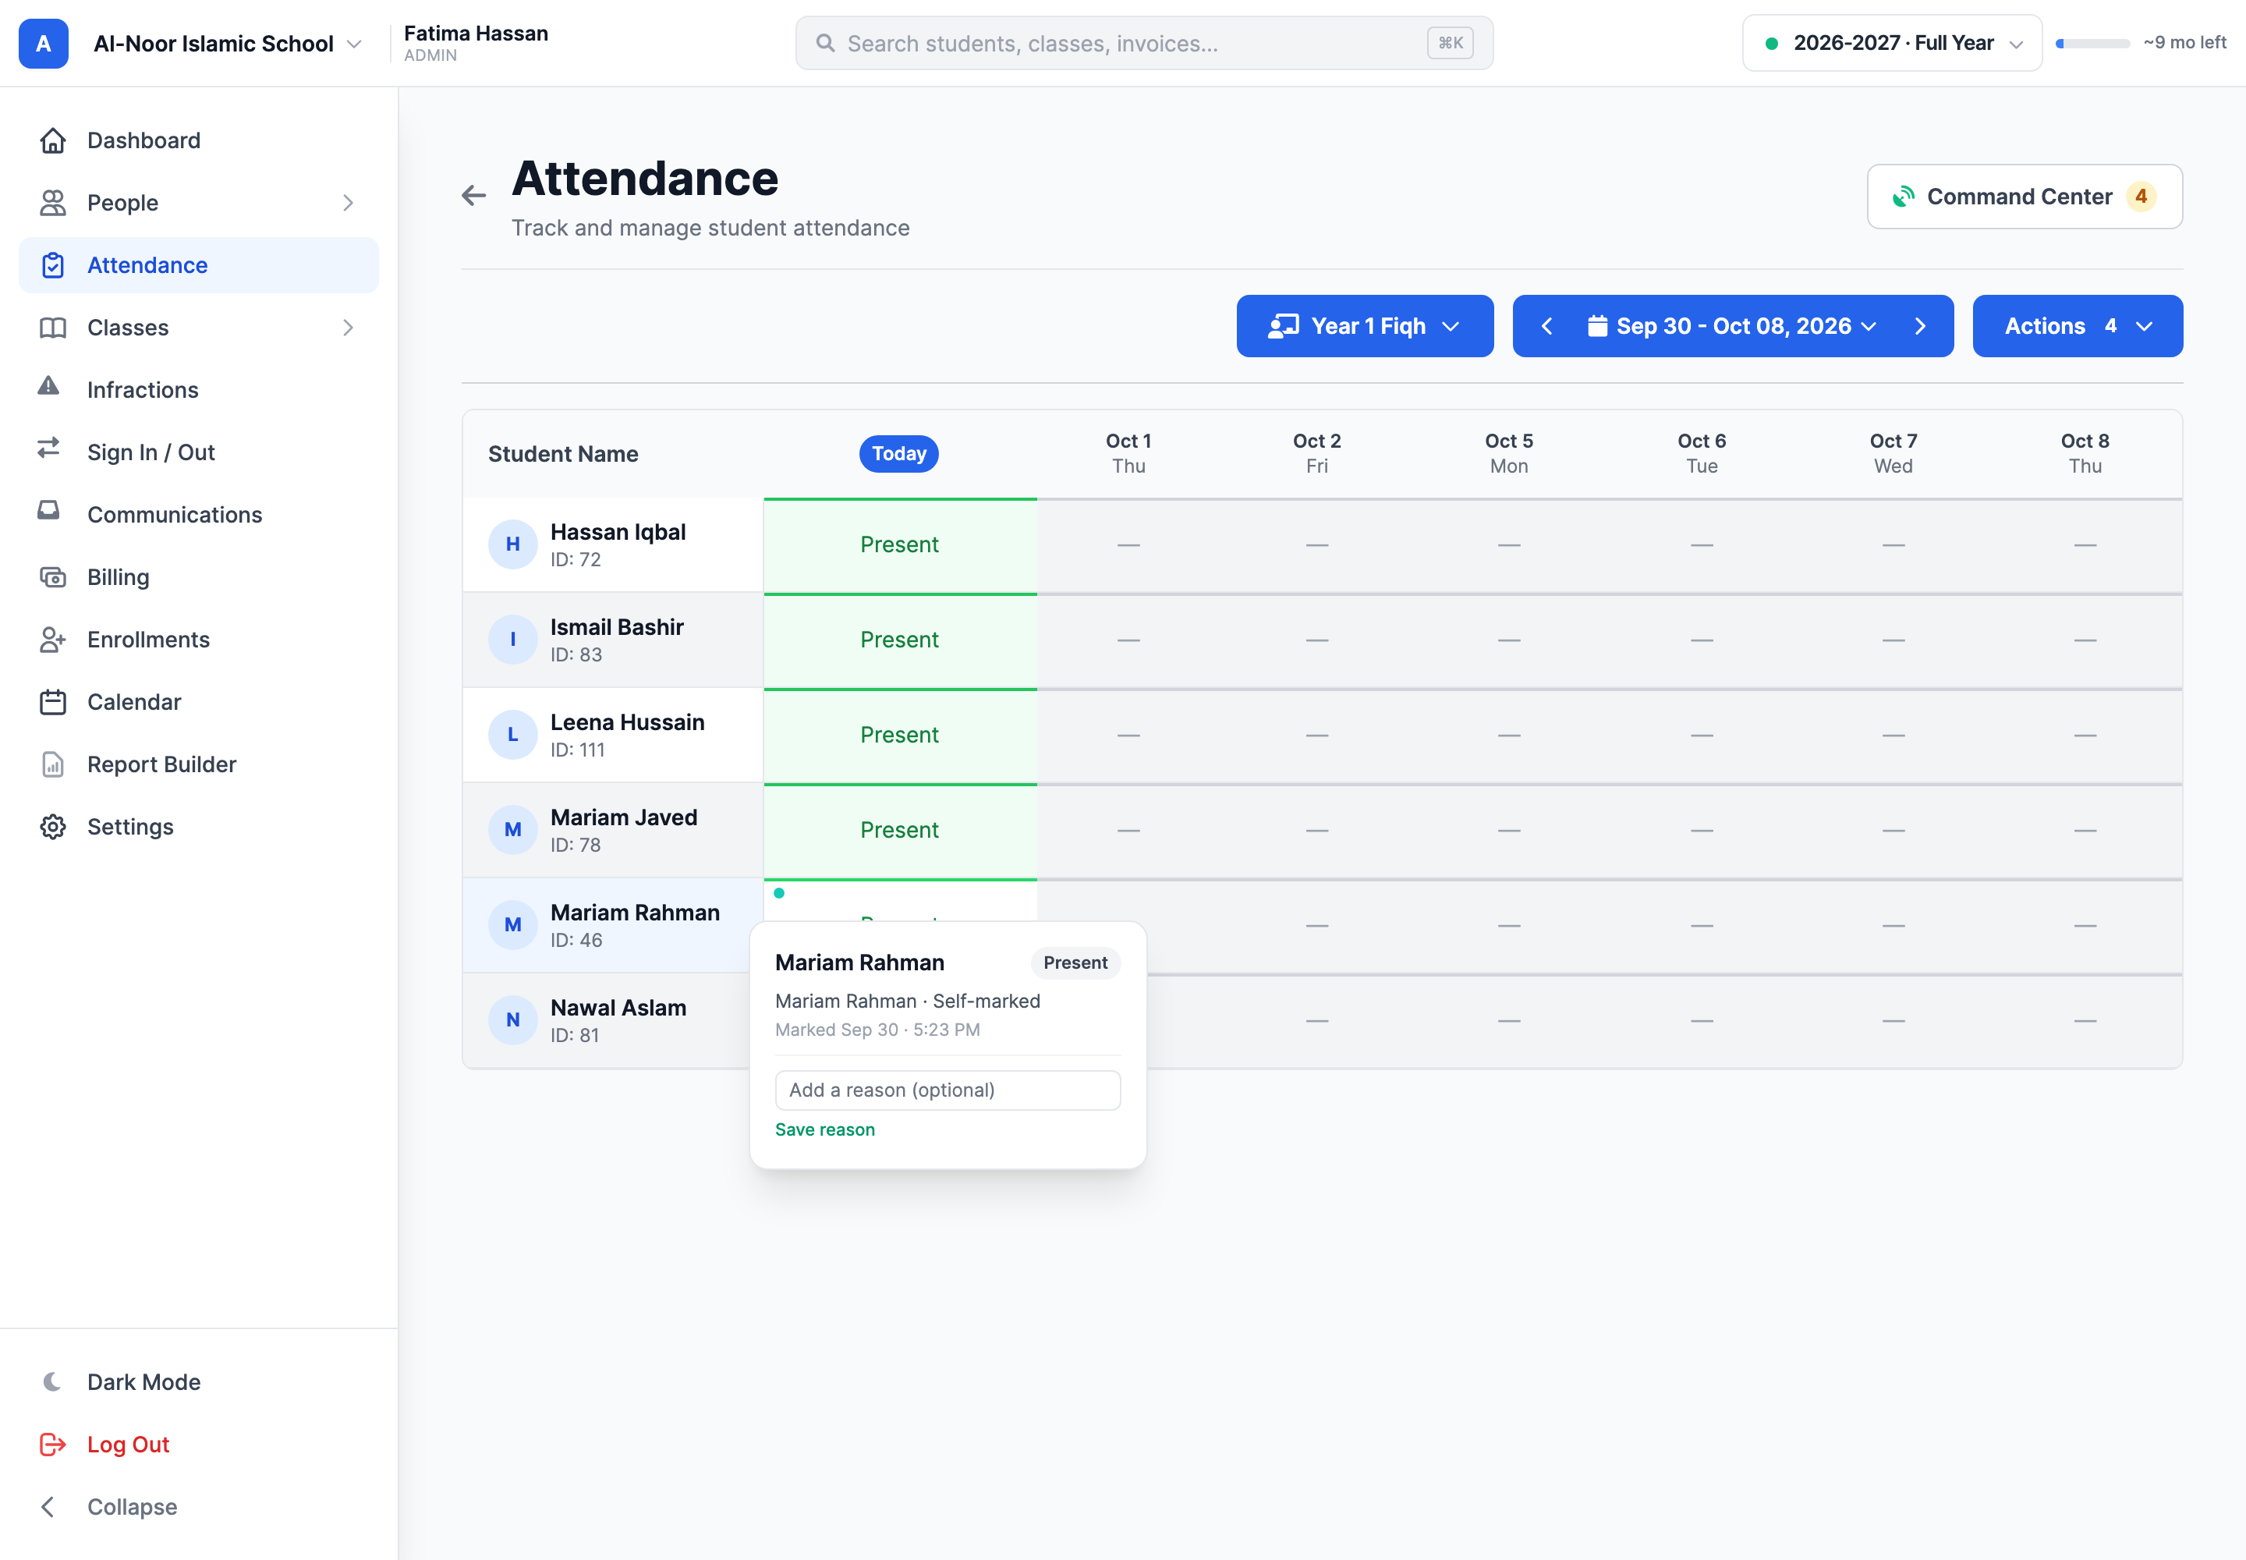Collapse the sidebar

pos(198,1507)
